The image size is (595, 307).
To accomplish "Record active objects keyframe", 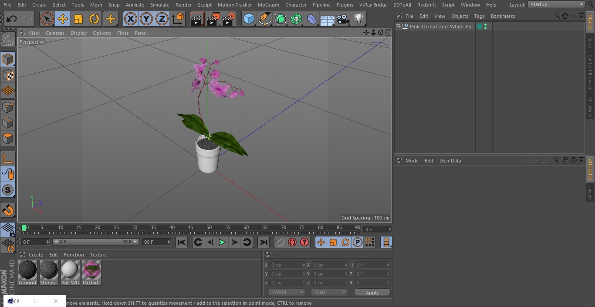I will [280, 242].
